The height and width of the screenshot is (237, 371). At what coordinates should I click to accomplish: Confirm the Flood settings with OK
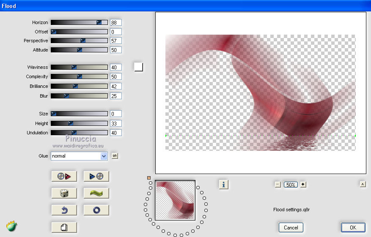click(x=353, y=227)
